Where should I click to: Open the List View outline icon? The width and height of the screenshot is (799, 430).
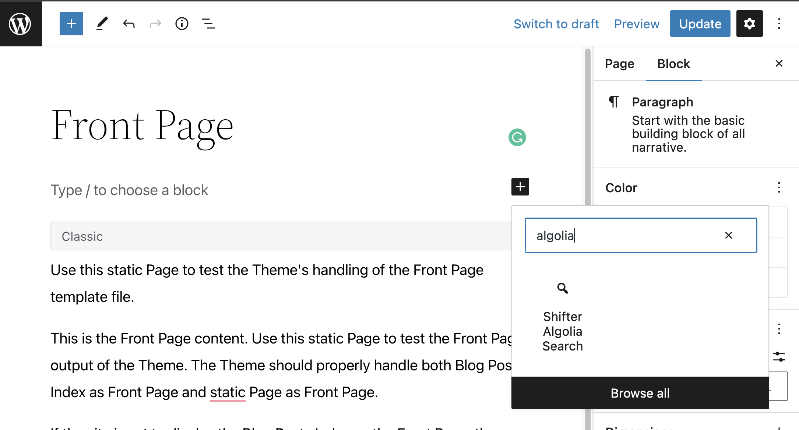tap(208, 24)
